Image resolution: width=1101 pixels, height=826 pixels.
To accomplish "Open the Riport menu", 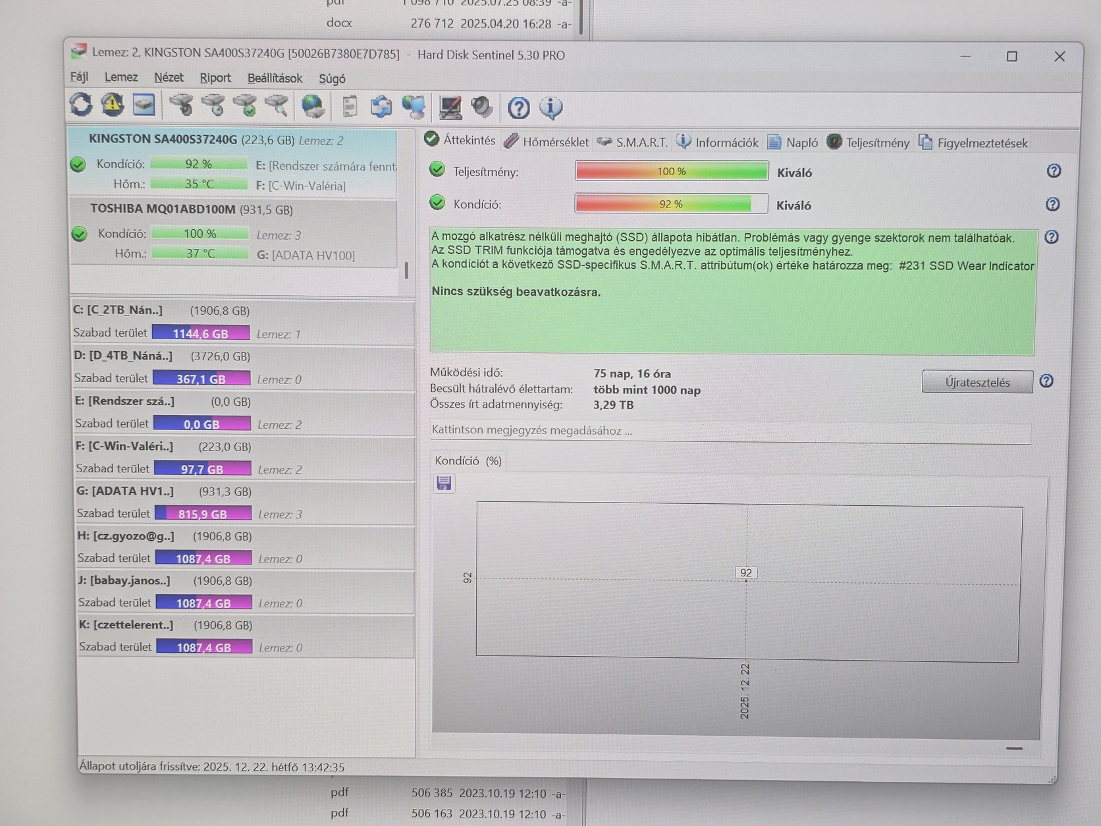I will tap(215, 78).
